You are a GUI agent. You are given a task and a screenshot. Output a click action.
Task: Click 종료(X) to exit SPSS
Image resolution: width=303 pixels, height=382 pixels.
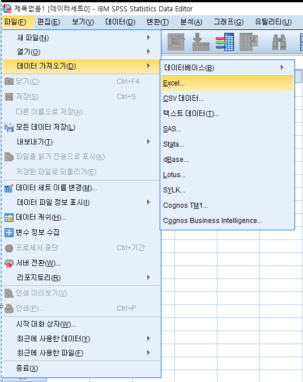[x=82, y=368]
